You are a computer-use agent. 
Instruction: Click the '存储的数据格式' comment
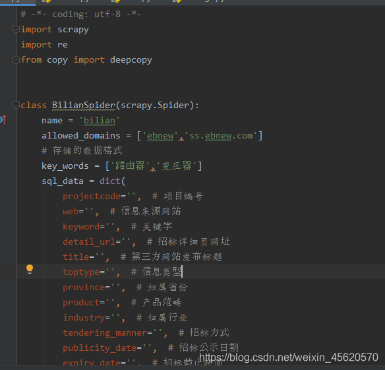coord(82,150)
